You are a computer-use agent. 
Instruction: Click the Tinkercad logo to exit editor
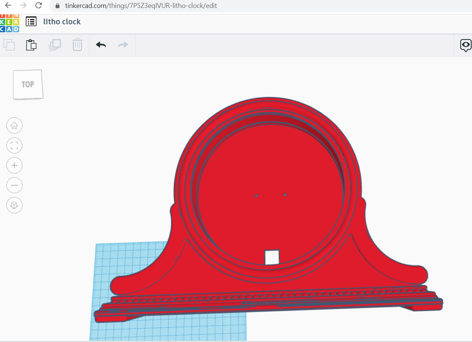point(9,22)
